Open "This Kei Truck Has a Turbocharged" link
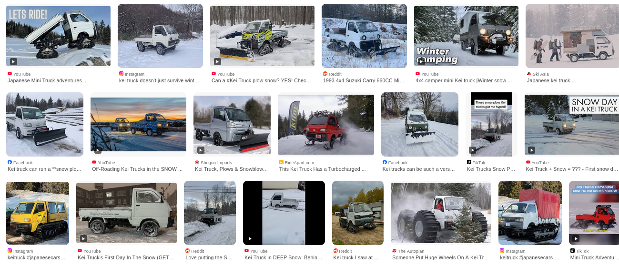 (323, 169)
